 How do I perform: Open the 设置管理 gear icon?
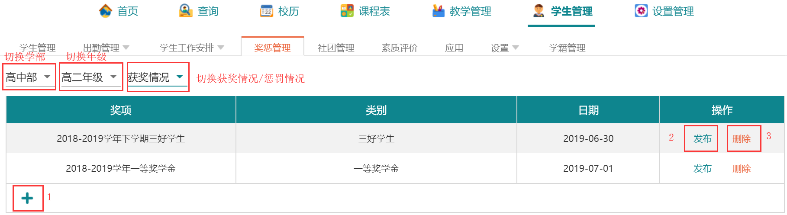tap(641, 11)
